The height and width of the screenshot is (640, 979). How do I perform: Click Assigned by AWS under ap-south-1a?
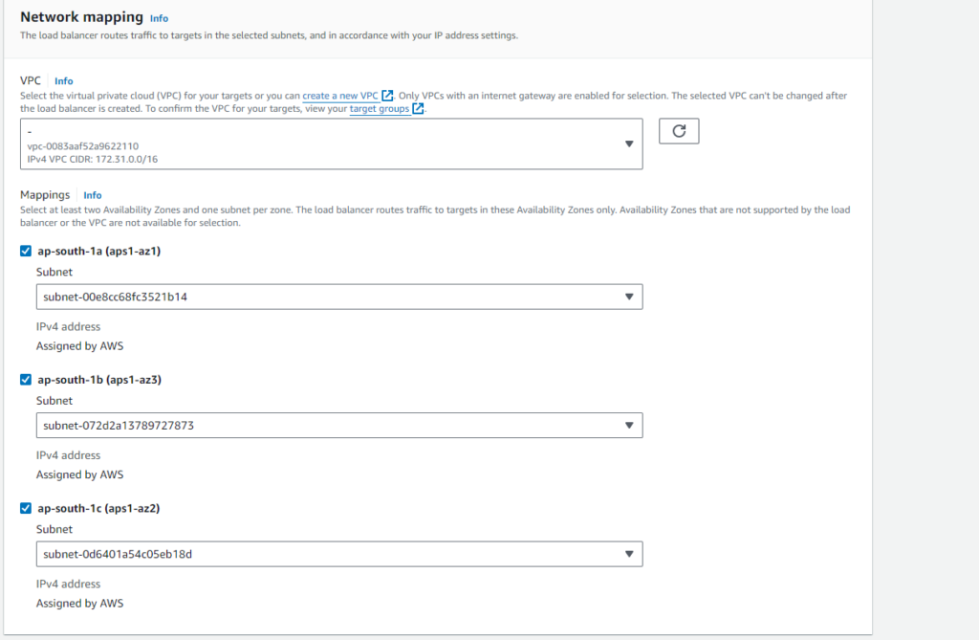[x=80, y=346]
